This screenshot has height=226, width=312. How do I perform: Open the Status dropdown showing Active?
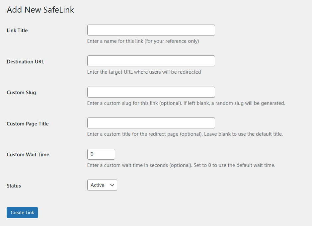pyautogui.click(x=102, y=185)
